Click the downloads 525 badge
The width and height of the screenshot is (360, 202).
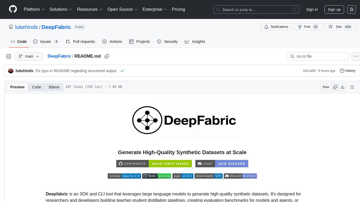click(x=208, y=176)
